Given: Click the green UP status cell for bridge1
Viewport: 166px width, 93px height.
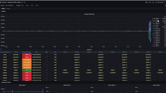Looking at the screenshot, I should click(x=27, y=70).
